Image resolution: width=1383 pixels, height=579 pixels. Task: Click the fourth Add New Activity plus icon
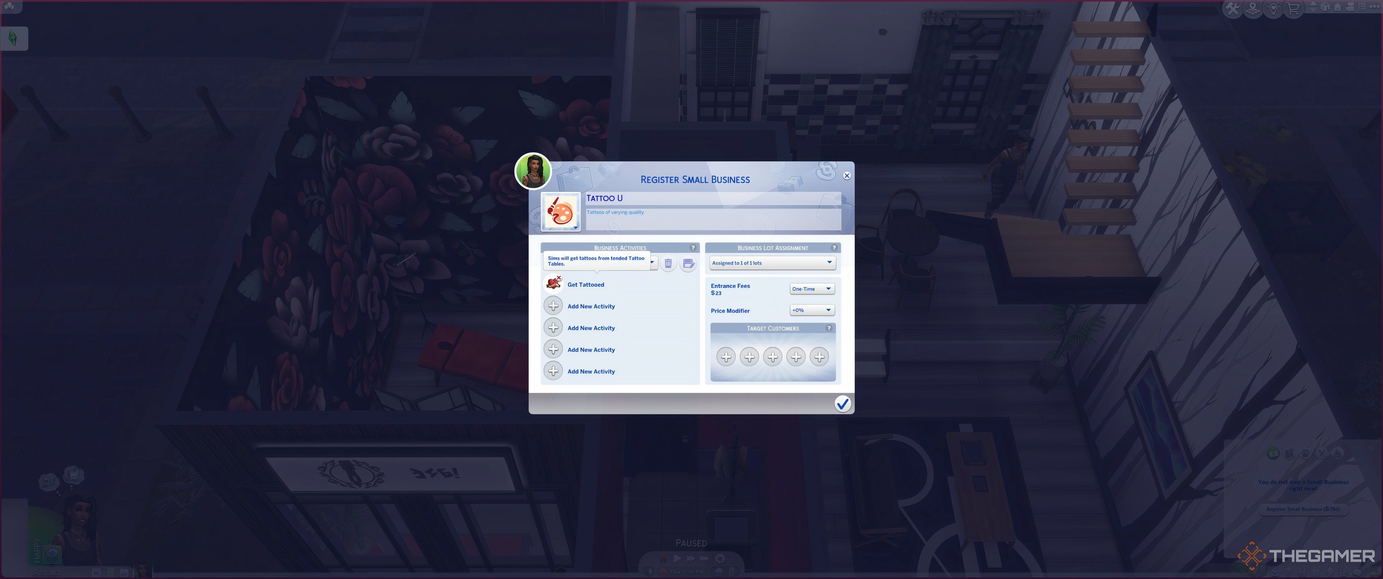coord(553,371)
